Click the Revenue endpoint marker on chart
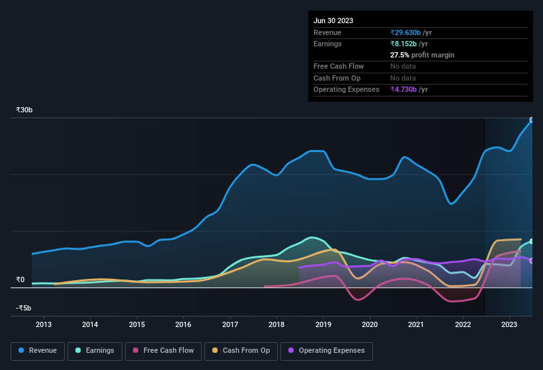Image resolution: width=543 pixels, height=370 pixels. click(532, 120)
